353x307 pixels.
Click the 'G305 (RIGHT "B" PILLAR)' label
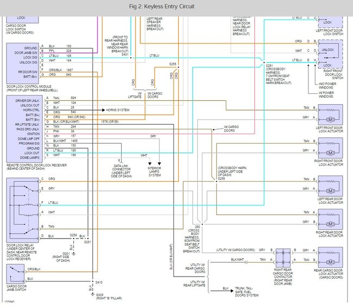(109, 297)
